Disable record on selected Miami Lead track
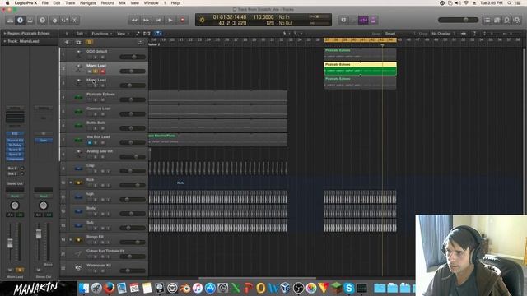527x296 pixels. pyautogui.click(x=103, y=72)
